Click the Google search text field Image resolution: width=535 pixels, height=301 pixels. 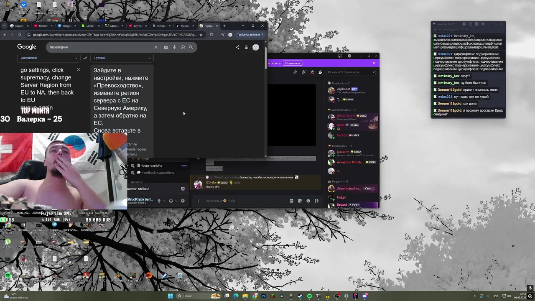tap(100, 47)
